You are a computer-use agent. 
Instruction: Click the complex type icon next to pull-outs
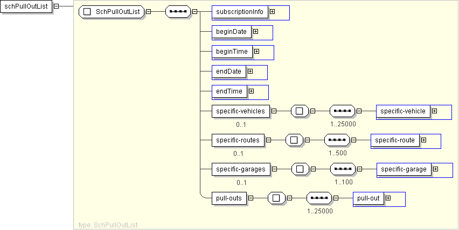[276, 198]
